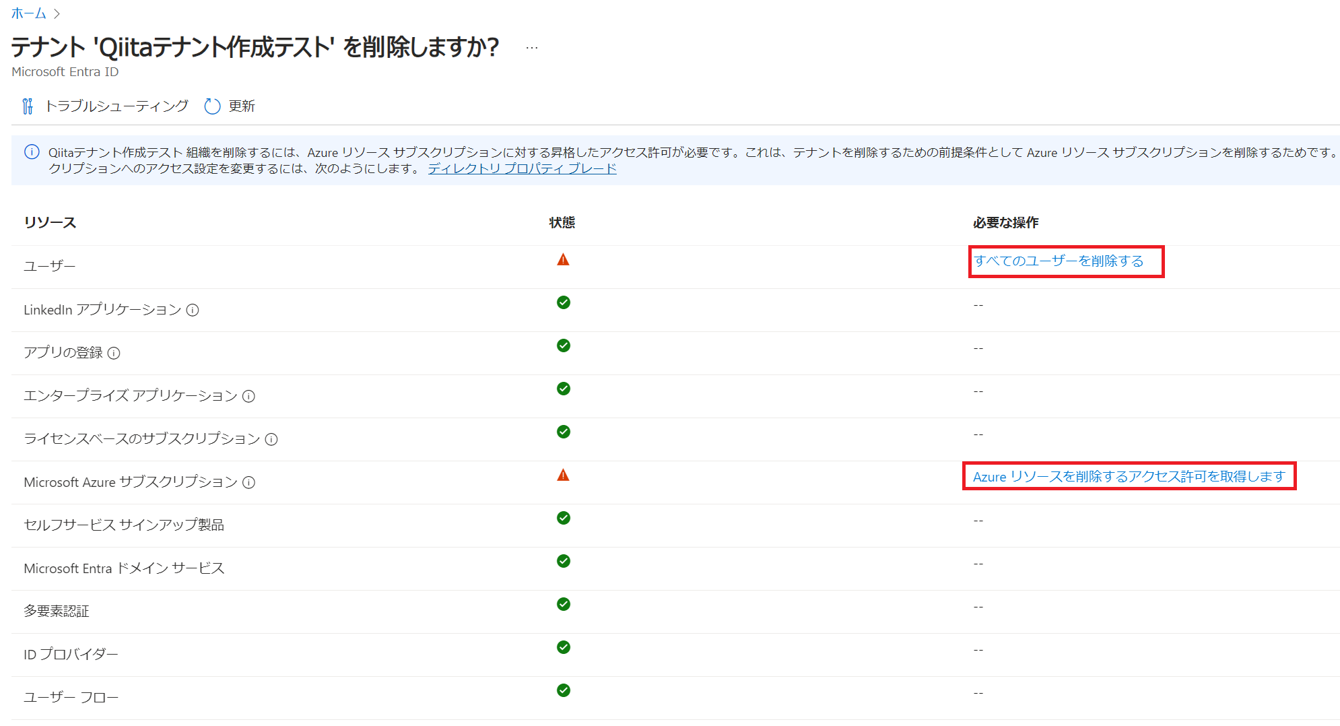Open the ellipsis more options menu beside title
Screen dimensions: 1340x726
click(x=532, y=48)
